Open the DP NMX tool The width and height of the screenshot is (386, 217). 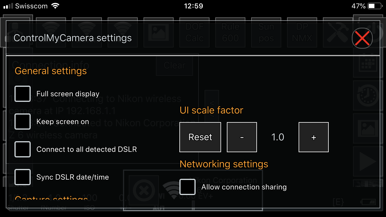(302, 32)
